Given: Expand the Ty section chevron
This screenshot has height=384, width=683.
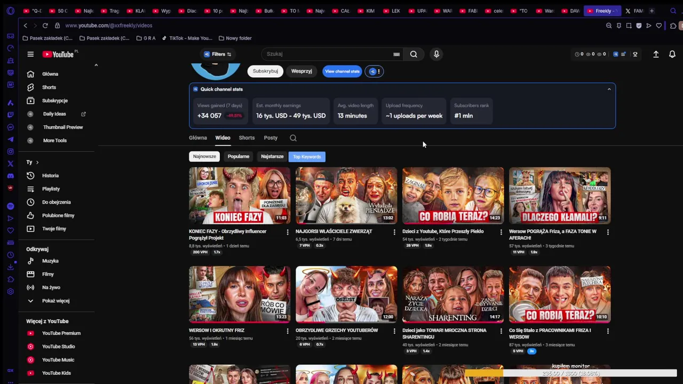Looking at the screenshot, I should pyautogui.click(x=37, y=162).
